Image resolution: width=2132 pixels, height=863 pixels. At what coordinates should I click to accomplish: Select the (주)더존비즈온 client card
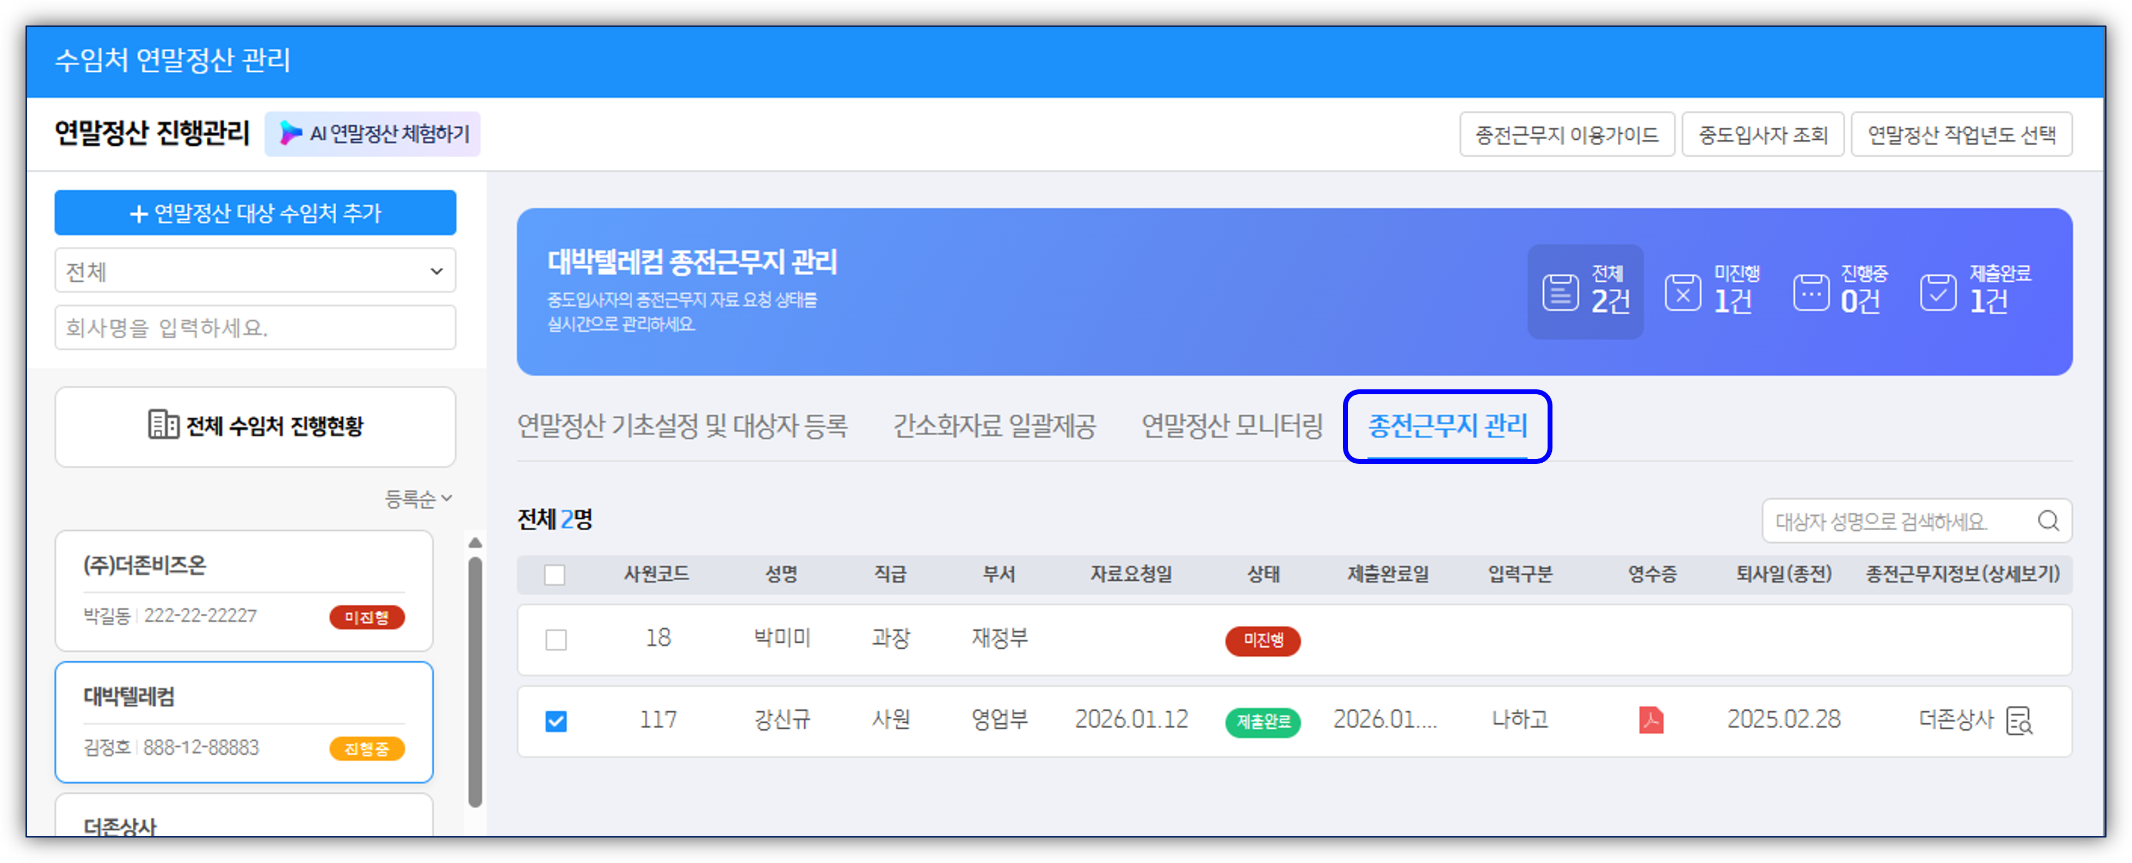point(244,591)
